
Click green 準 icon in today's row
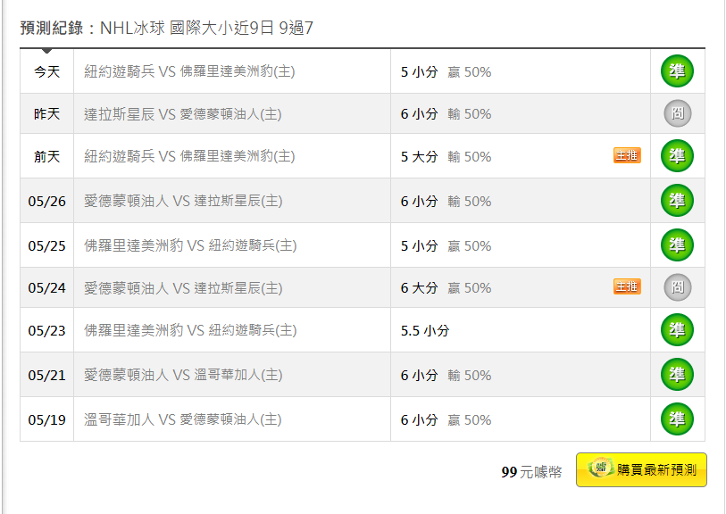pos(677,71)
